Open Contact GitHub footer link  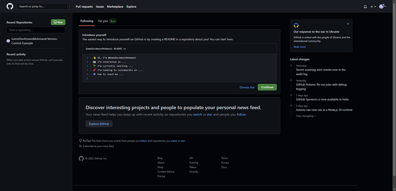(x=166, y=172)
